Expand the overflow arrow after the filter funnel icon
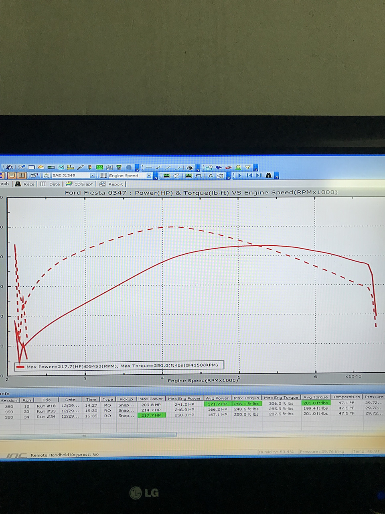 coord(256,169)
